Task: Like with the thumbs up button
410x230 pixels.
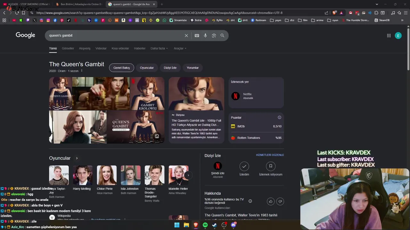Action: point(271,201)
